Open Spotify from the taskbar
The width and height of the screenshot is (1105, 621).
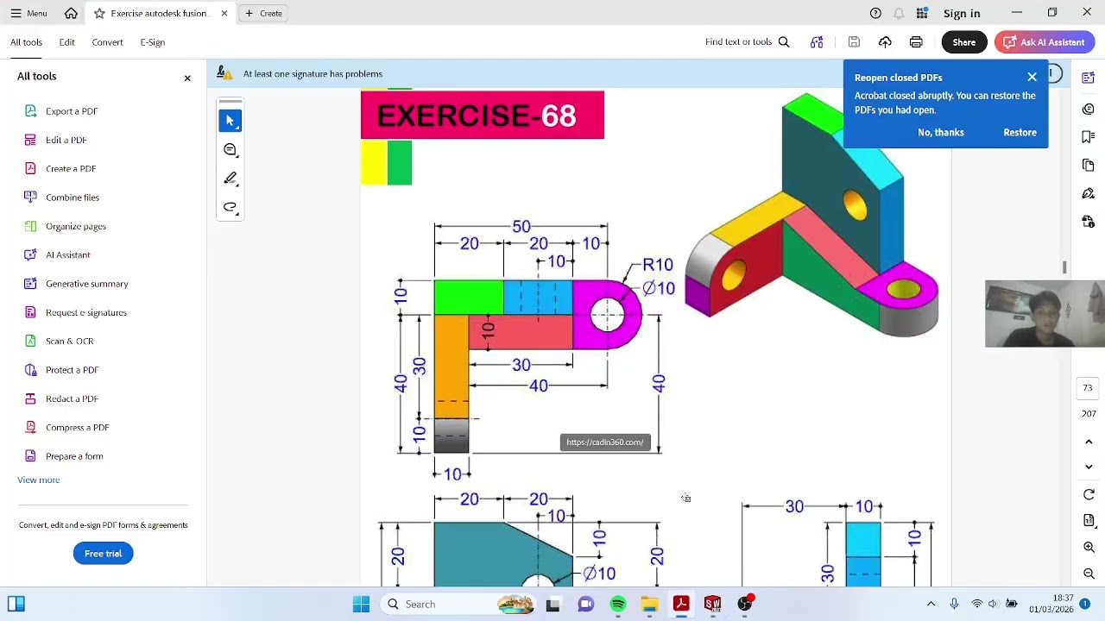[x=618, y=605]
